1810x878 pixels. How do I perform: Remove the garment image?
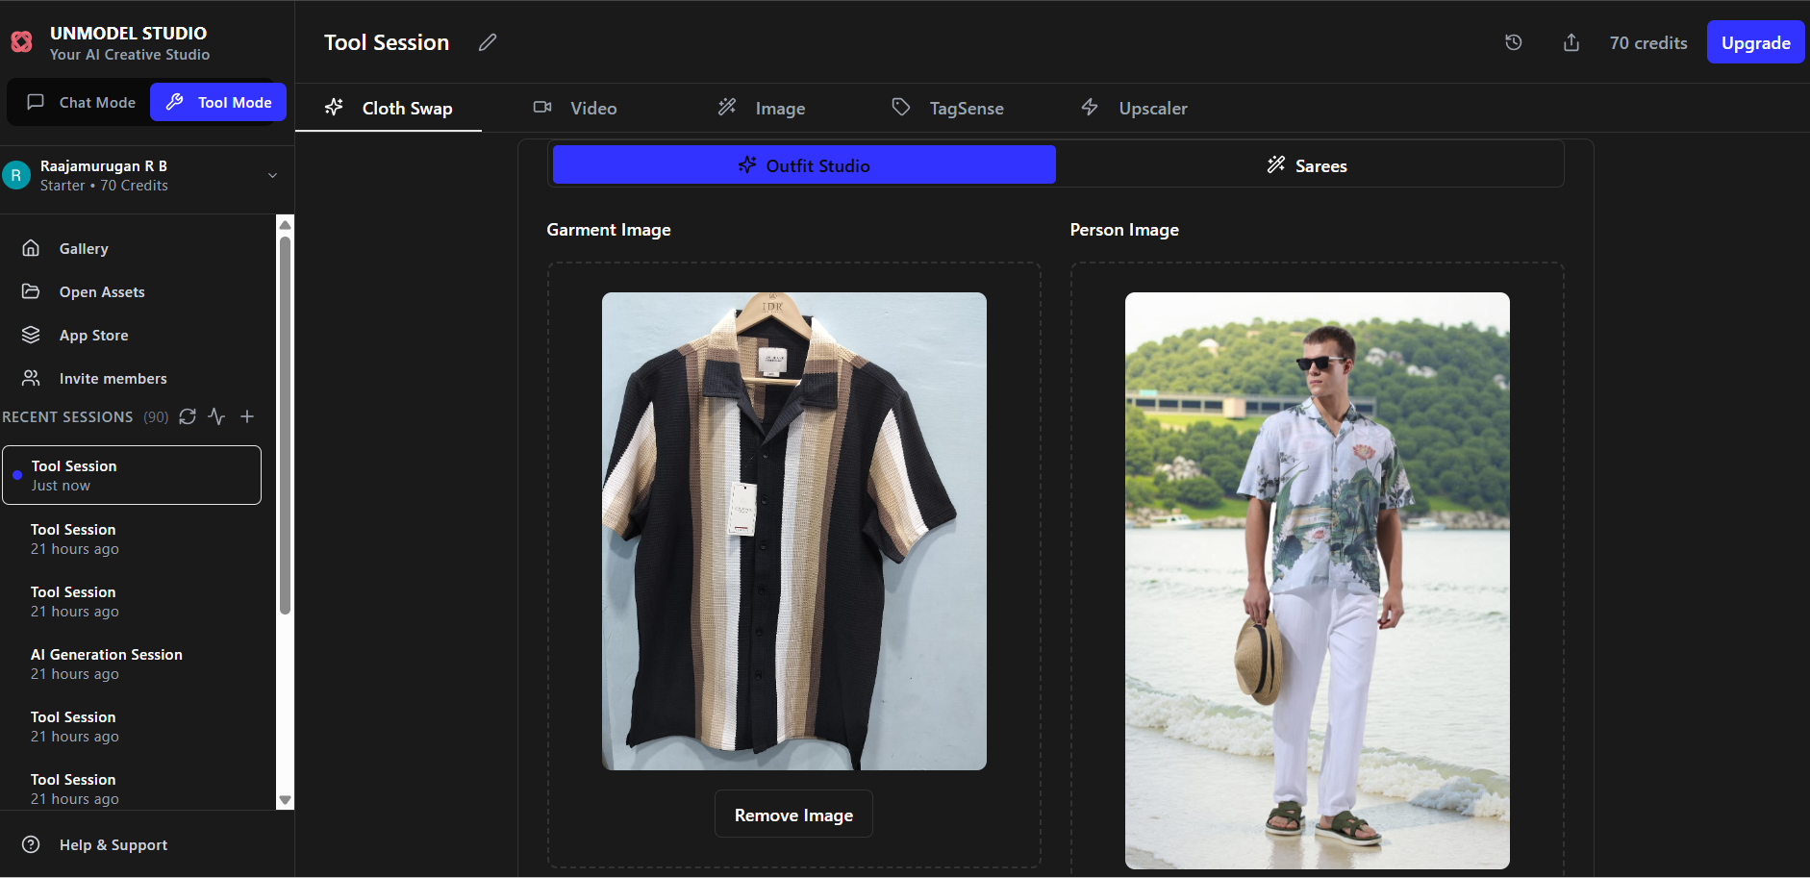point(793,814)
